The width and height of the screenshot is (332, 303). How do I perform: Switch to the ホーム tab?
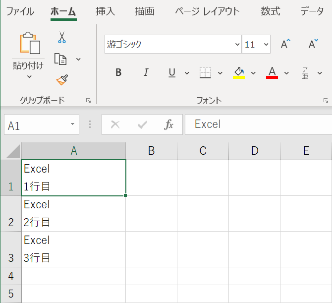coord(63,11)
